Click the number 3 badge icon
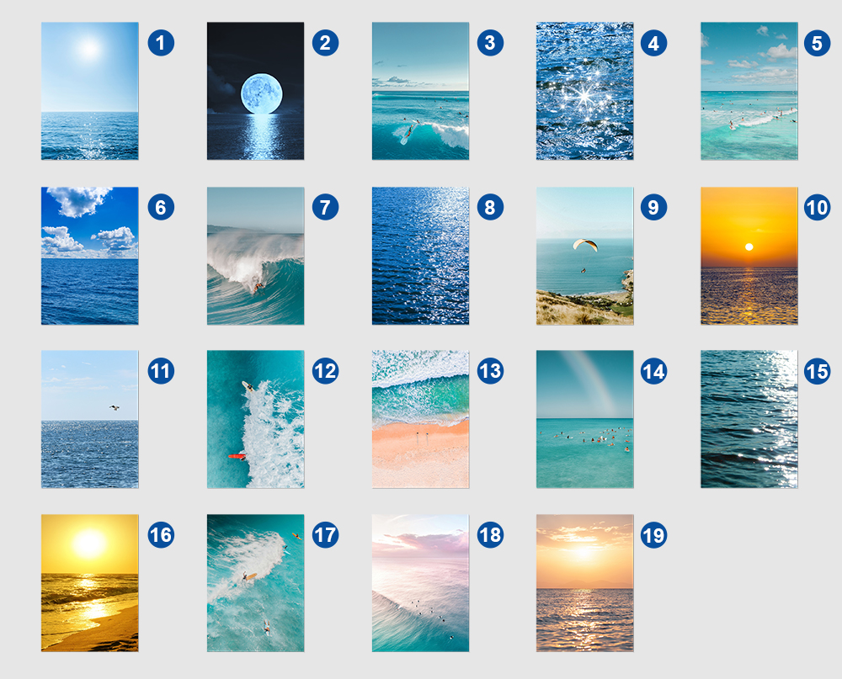Screen dimensions: 842x679 [490, 43]
